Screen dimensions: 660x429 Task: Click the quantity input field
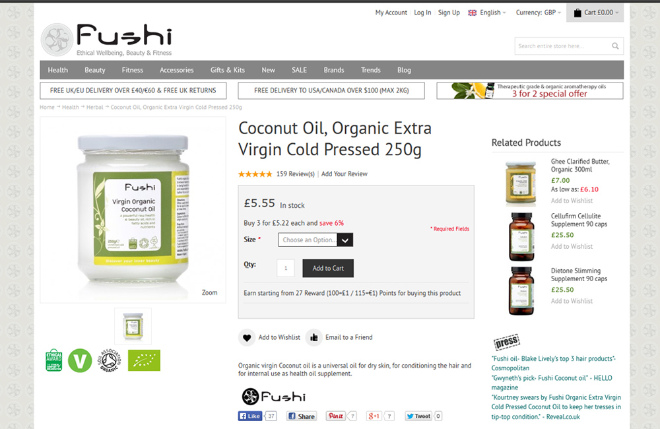coord(285,268)
